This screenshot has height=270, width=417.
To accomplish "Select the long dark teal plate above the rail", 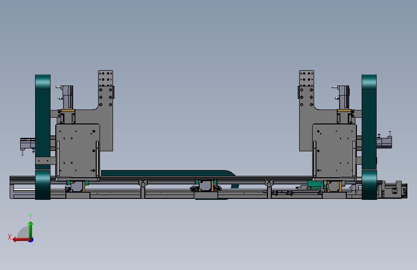I will coord(167,173).
